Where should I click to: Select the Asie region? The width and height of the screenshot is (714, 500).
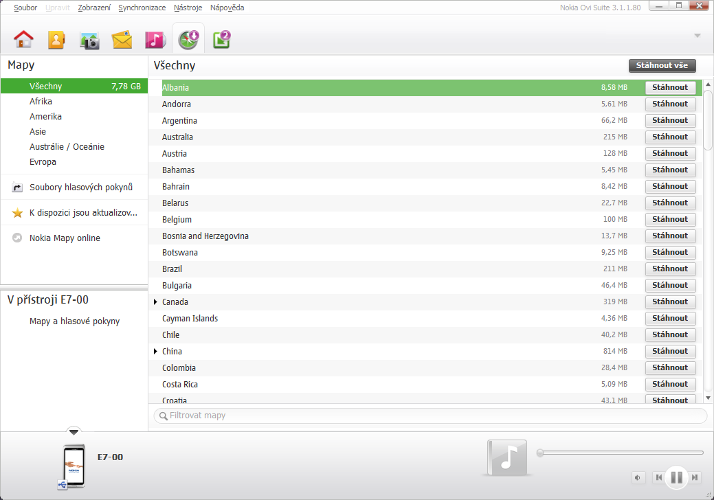point(74,131)
